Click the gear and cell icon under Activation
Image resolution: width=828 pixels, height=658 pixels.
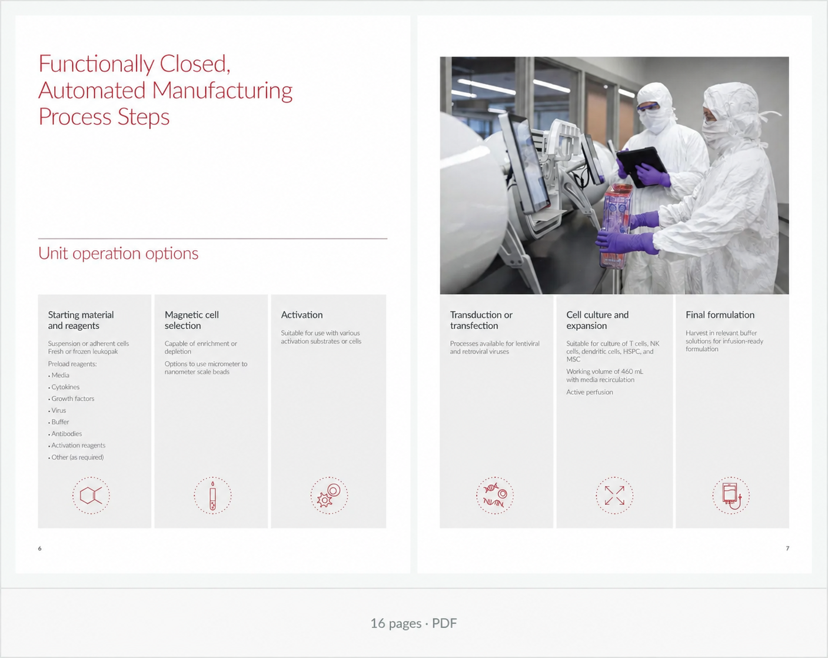coord(329,496)
